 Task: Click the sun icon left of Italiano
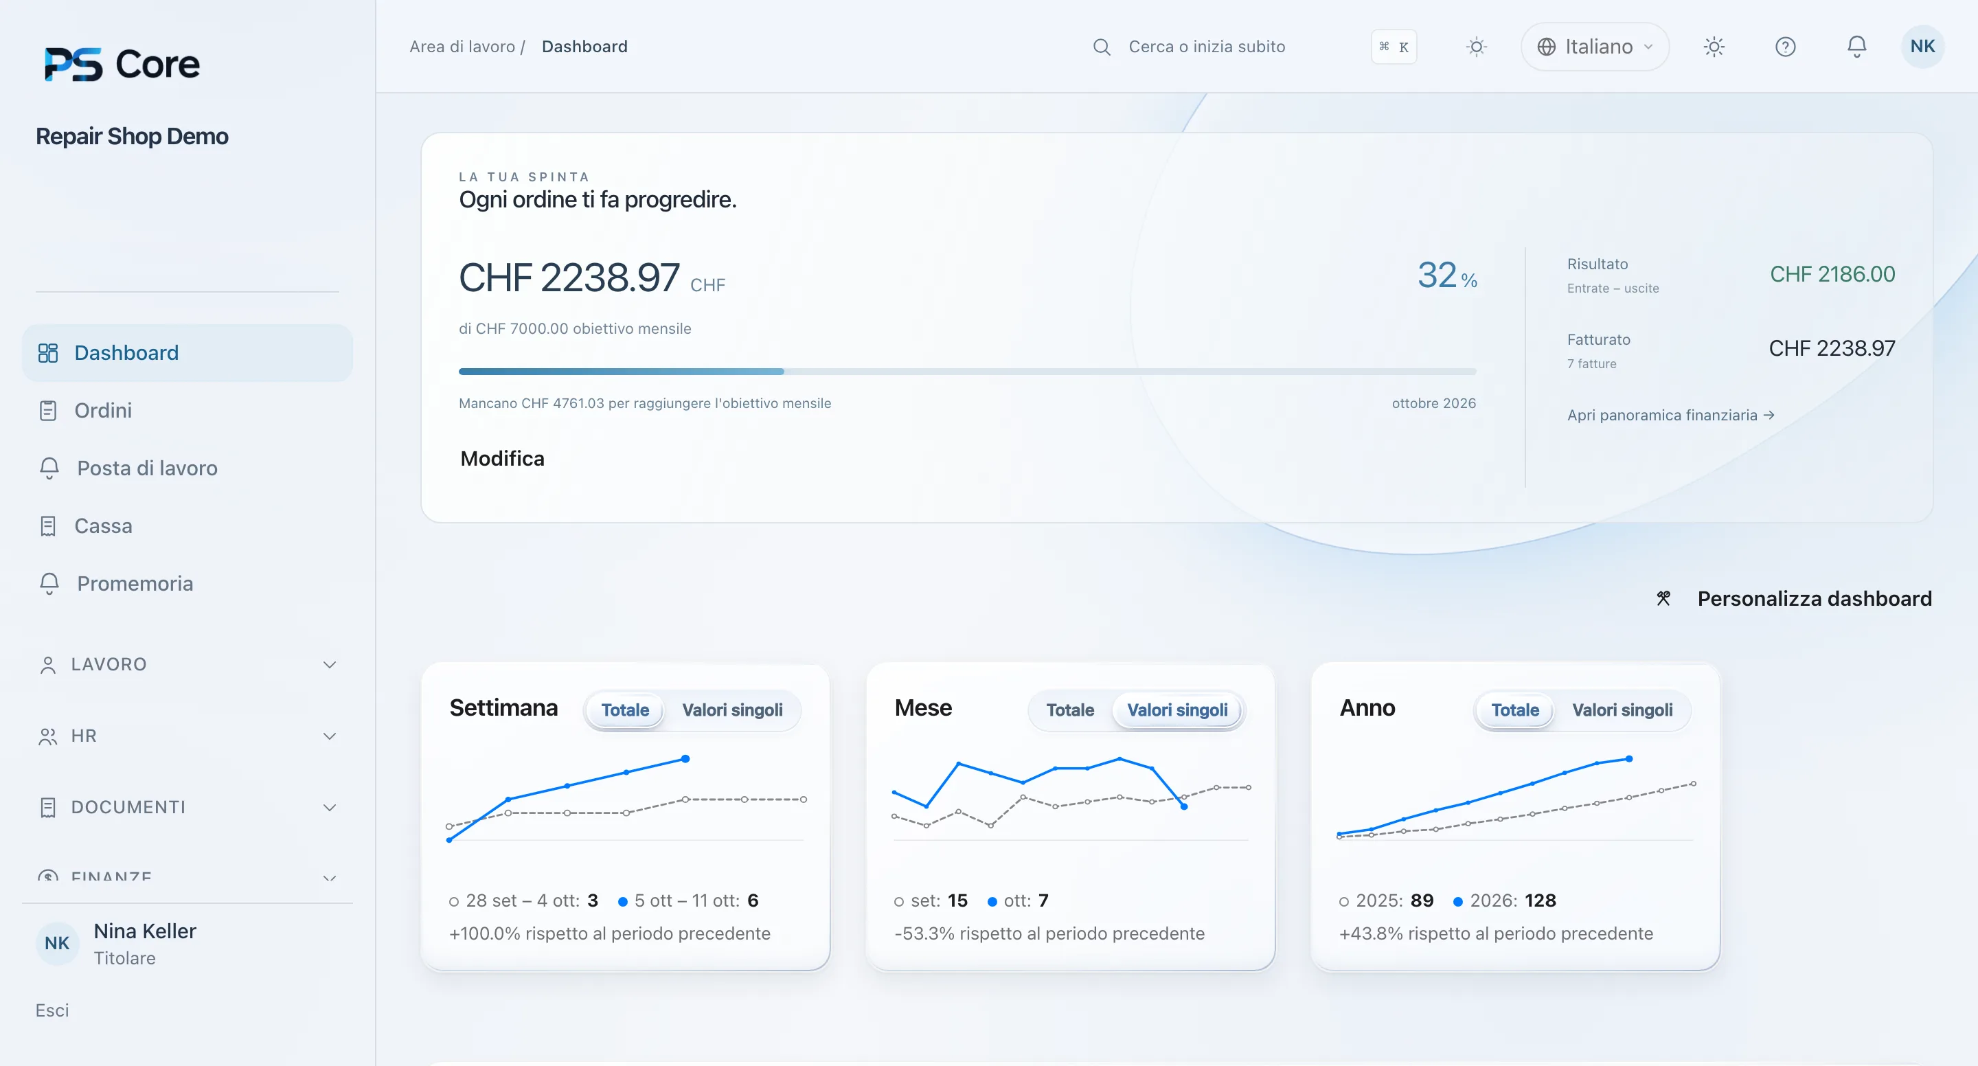tap(1476, 47)
